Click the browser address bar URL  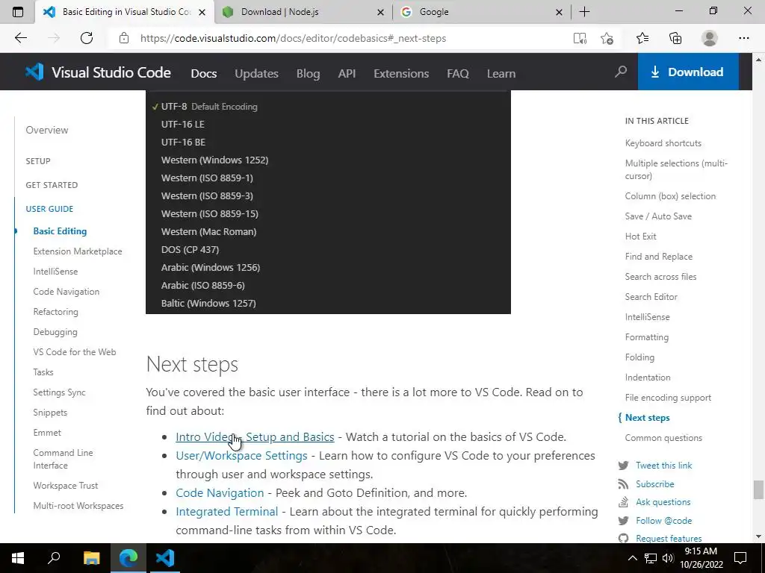[293, 38]
